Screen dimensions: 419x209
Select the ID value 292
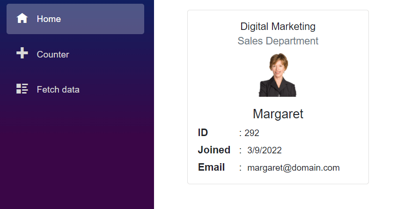click(x=252, y=133)
